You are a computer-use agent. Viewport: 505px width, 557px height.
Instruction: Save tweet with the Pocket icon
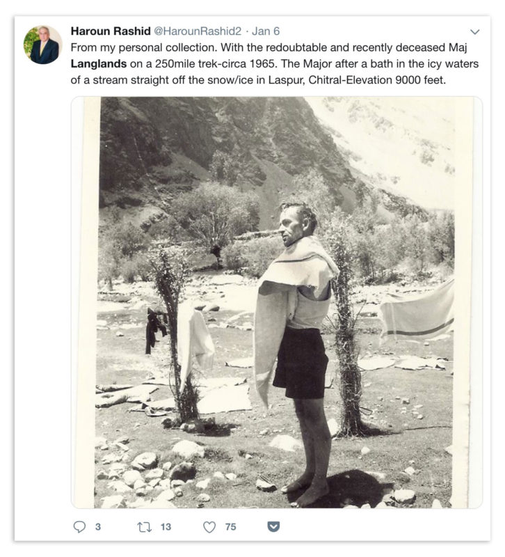point(273,526)
